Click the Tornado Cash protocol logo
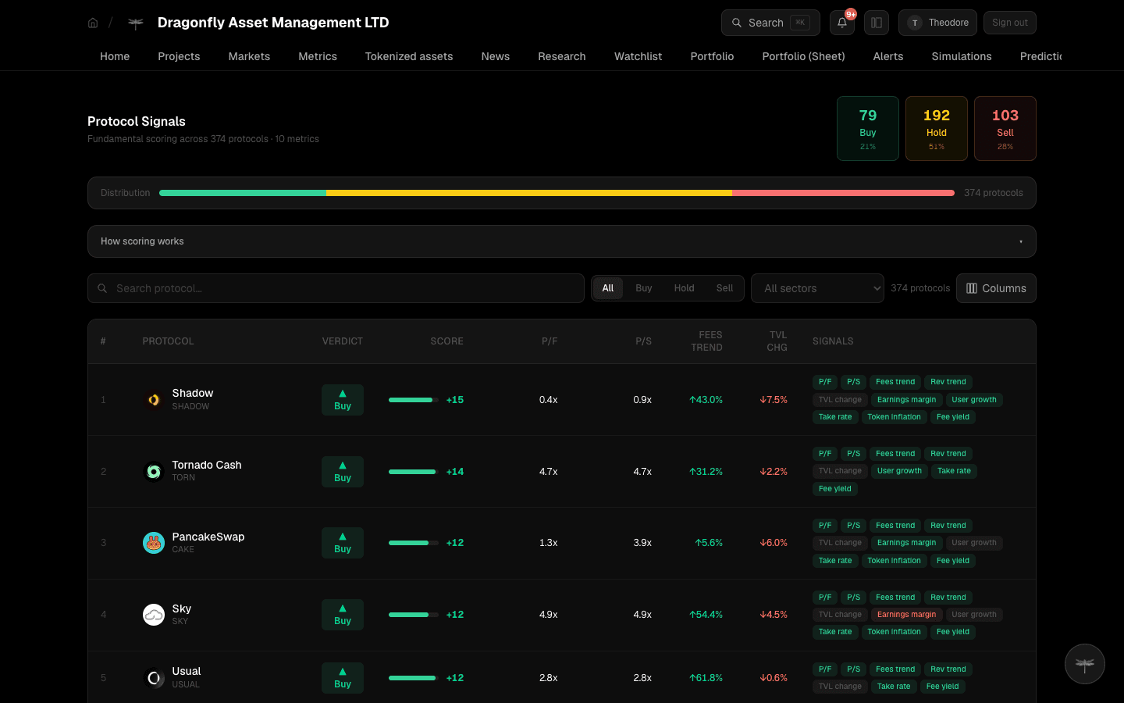 (154, 472)
